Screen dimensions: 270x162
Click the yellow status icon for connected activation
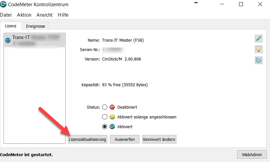[x=112, y=117]
